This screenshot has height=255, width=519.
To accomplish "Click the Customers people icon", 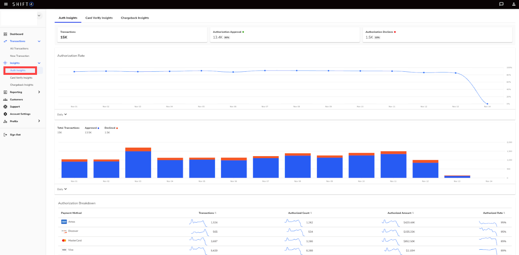I will tap(5, 100).
